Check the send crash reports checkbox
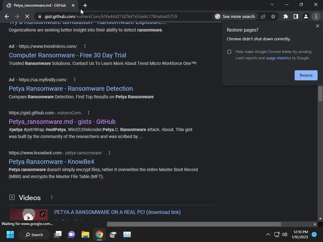Viewport: 323px width, 242px height. pos(229,52)
